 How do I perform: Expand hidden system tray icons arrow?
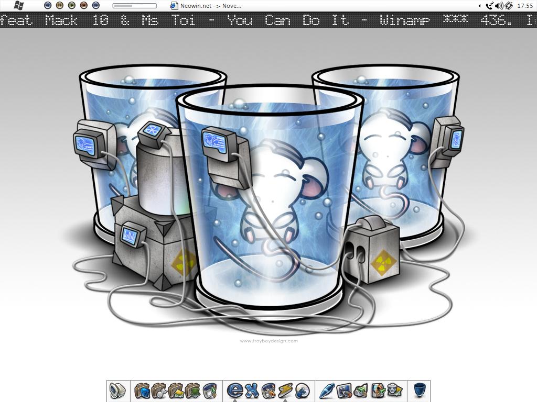[479, 5]
